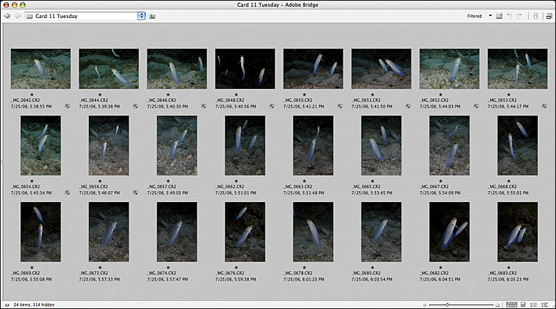Switch to Details view button

point(532,304)
